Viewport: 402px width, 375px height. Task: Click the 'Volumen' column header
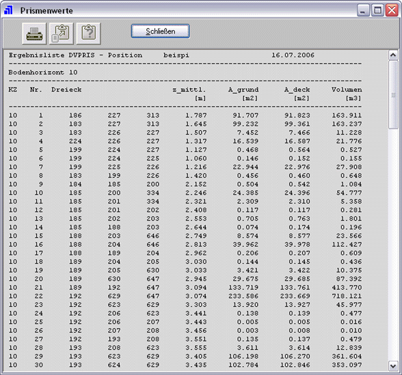point(347,89)
